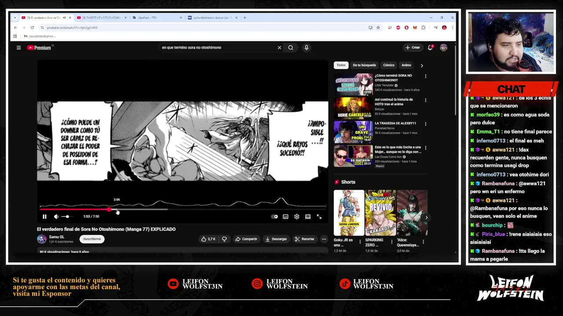This screenshot has height=316, width=563.
Task: Mute the video volume speaker icon
Action: 56,216
